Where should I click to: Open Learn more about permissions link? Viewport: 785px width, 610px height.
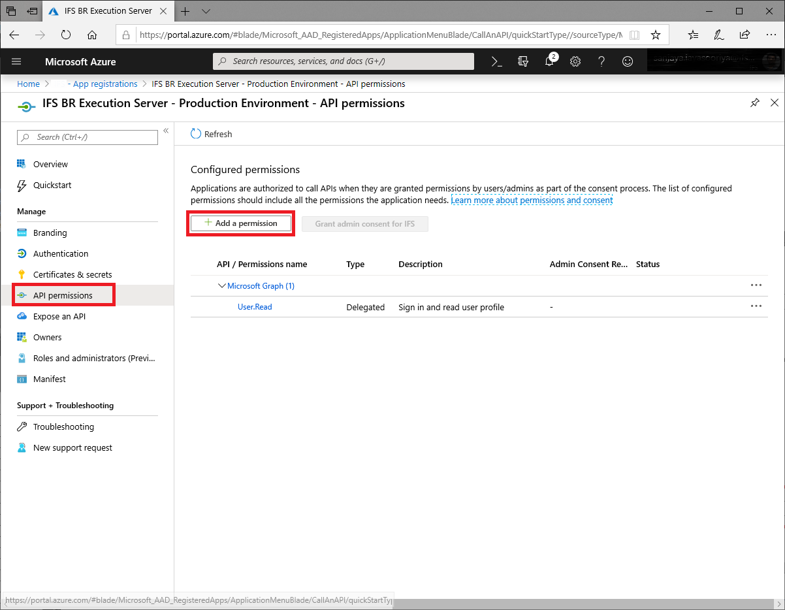tap(532, 201)
